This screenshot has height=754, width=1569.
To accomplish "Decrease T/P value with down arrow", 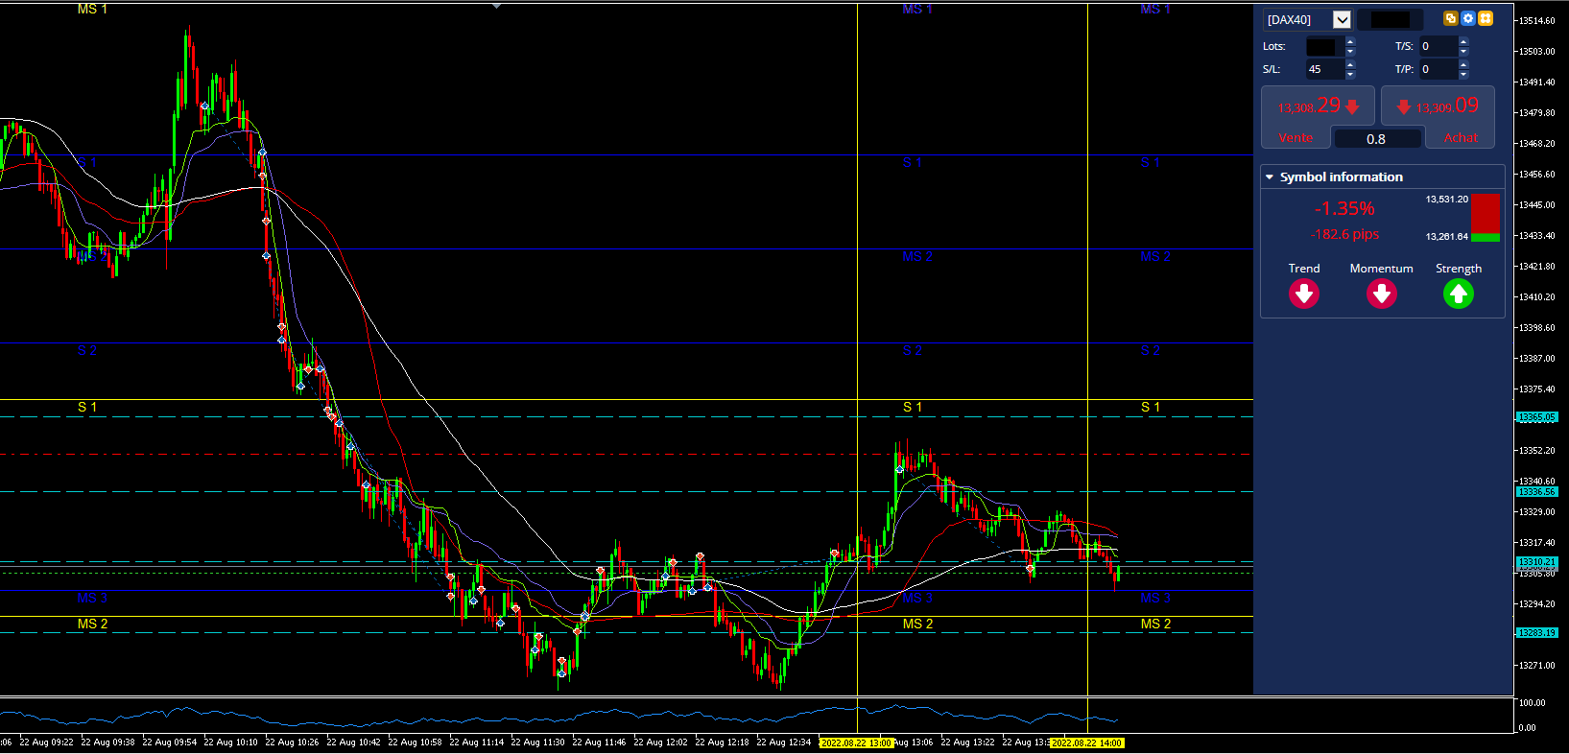I will (x=1463, y=74).
